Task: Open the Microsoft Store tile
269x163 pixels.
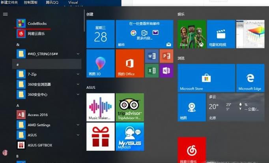Action: coord(205,78)
